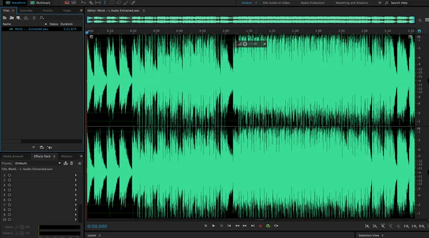Toggle power for effect slot 10
429x238 pixels.
click(x=10, y=219)
